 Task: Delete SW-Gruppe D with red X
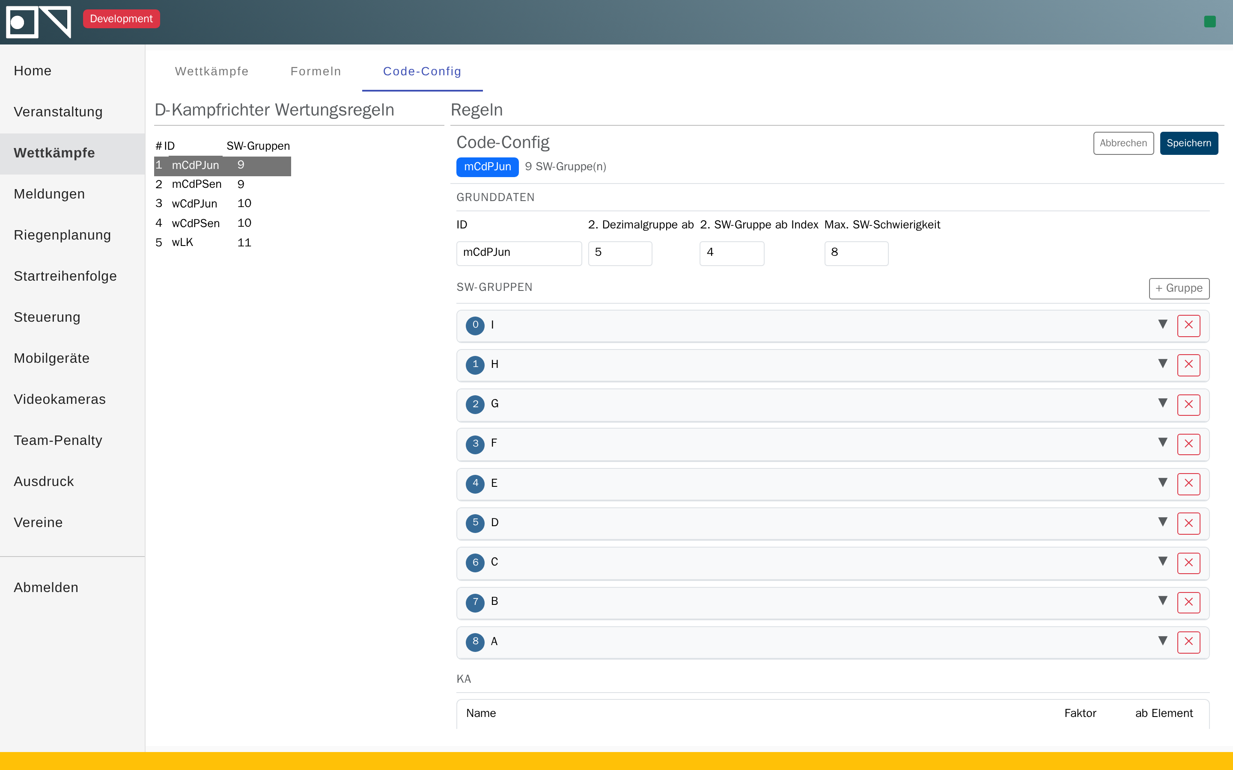click(1188, 523)
